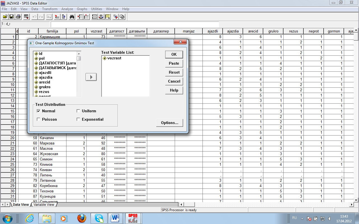The height and width of the screenshot is (224, 359).
Task: Click the cell containing Качалин
Action: [52, 138]
